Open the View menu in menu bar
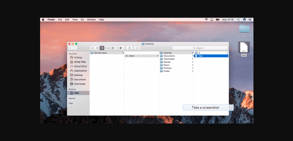 (x=75, y=20)
